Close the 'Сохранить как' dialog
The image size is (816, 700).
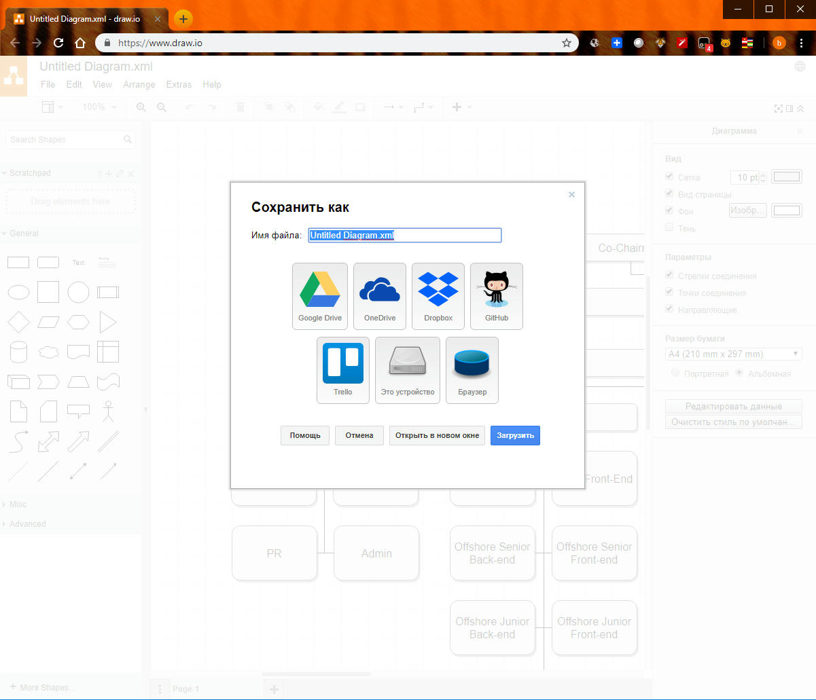point(571,194)
